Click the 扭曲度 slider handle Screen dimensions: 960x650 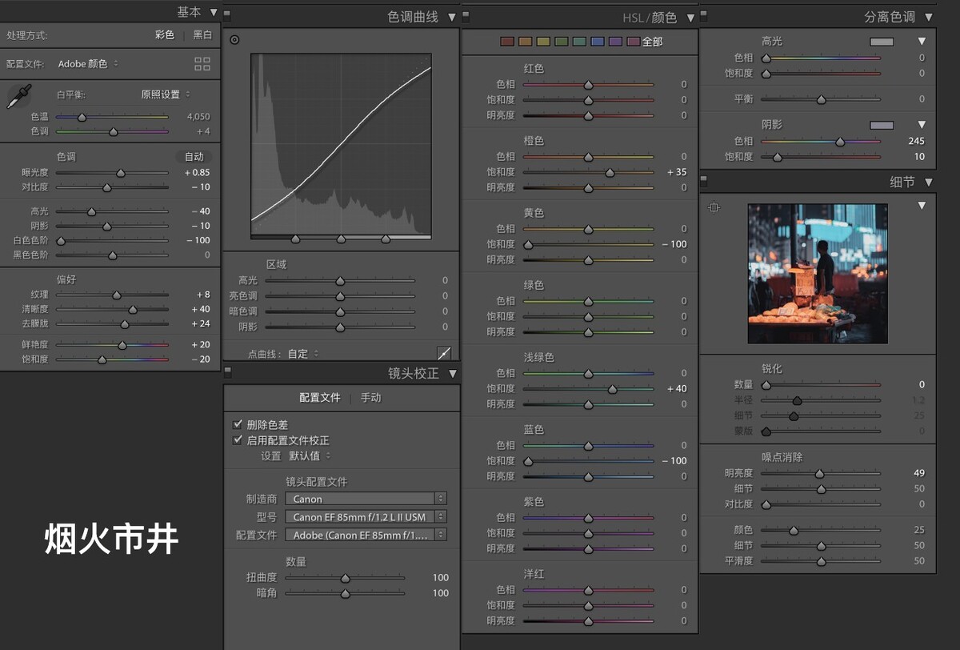pos(345,578)
